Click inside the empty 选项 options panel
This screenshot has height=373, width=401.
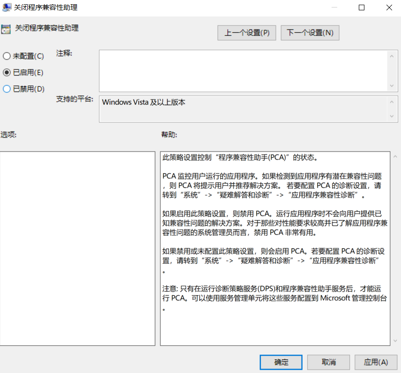[x=77, y=249]
